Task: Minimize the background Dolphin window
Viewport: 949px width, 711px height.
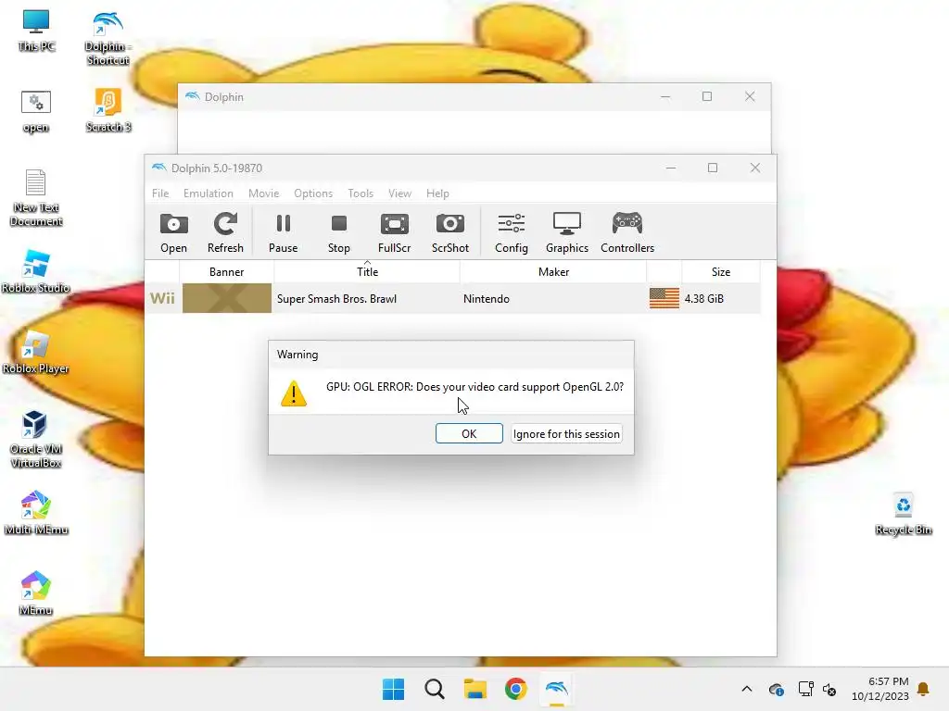Action: [x=665, y=96]
